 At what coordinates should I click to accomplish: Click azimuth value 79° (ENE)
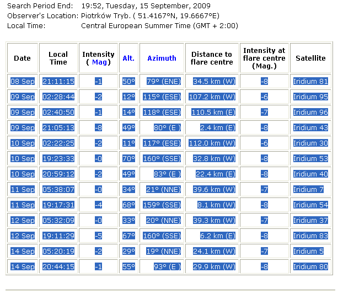[x=163, y=81]
